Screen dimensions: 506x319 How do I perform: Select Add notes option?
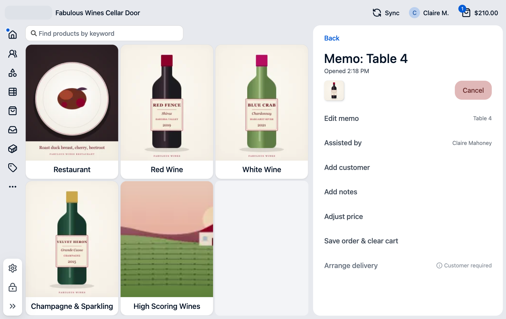(408, 192)
